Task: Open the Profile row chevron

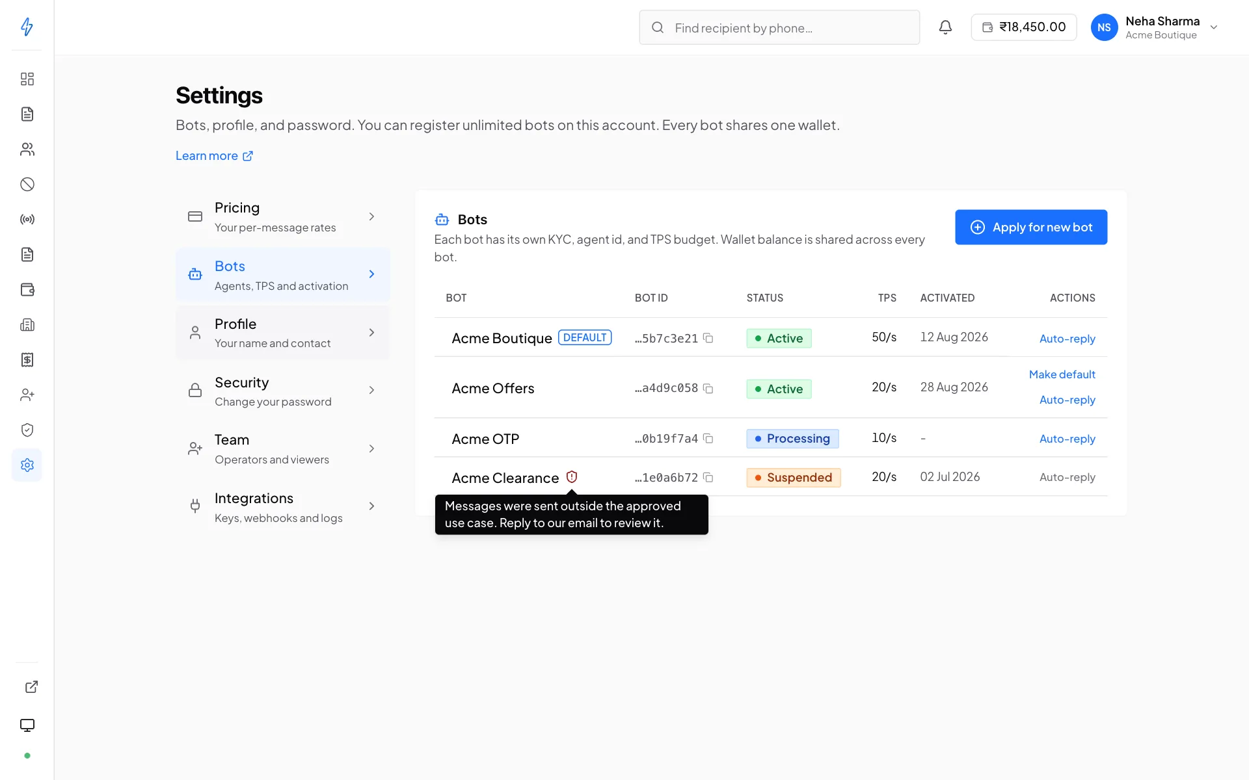Action: [x=371, y=332]
